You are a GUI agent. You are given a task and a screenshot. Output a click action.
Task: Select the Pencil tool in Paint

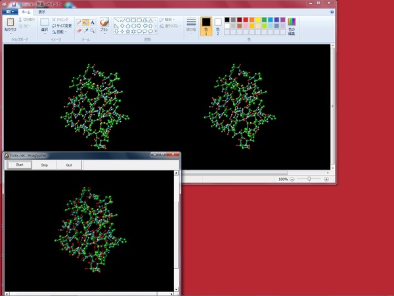click(x=79, y=22)
